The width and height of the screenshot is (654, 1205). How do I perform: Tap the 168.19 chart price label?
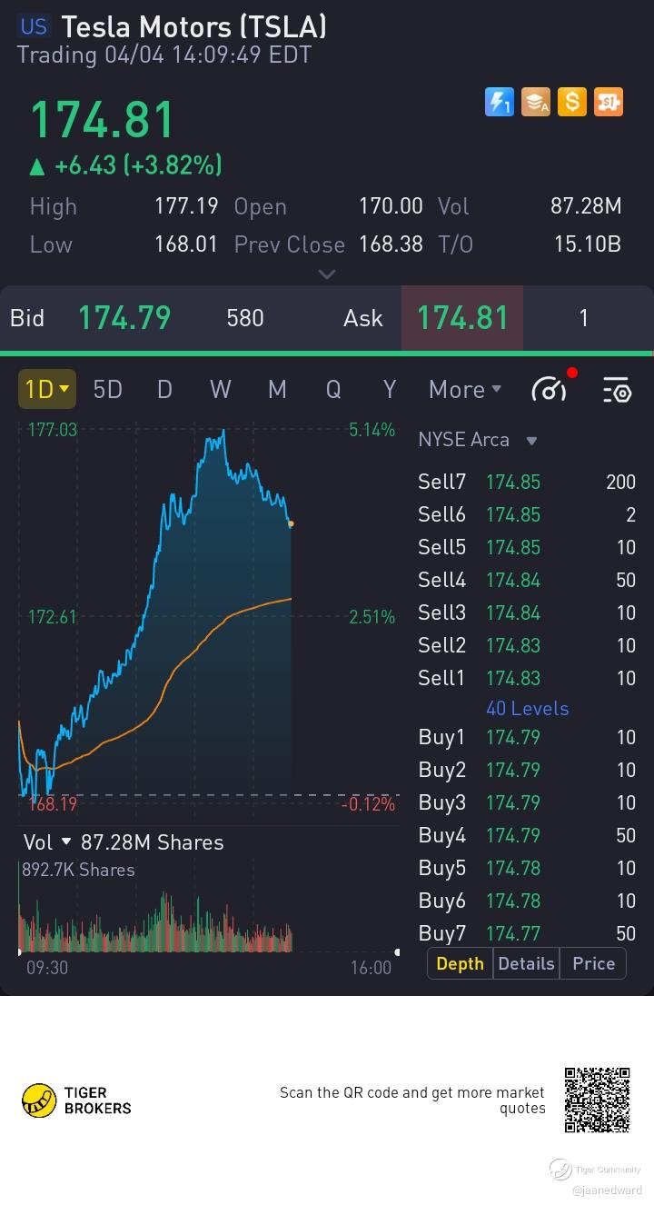pyautogui.click(x=53, y=804)
